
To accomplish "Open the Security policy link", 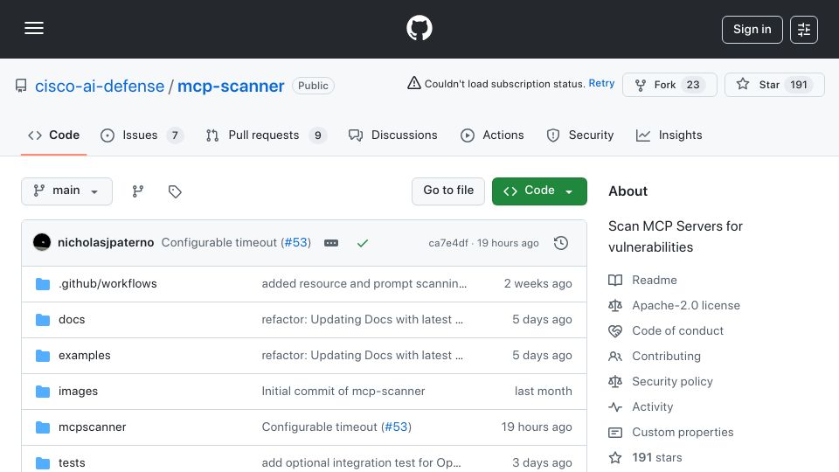I will coord(672,382).
